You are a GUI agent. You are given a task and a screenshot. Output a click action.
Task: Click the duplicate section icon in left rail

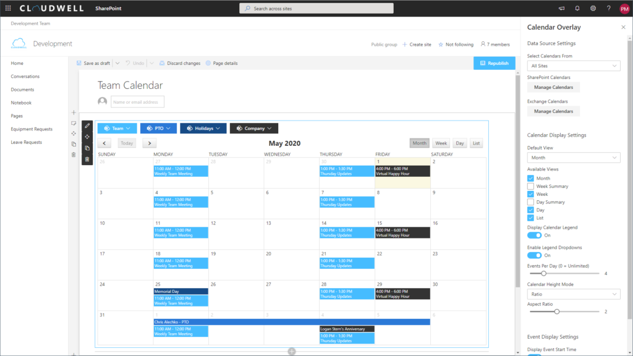point(74,144)
